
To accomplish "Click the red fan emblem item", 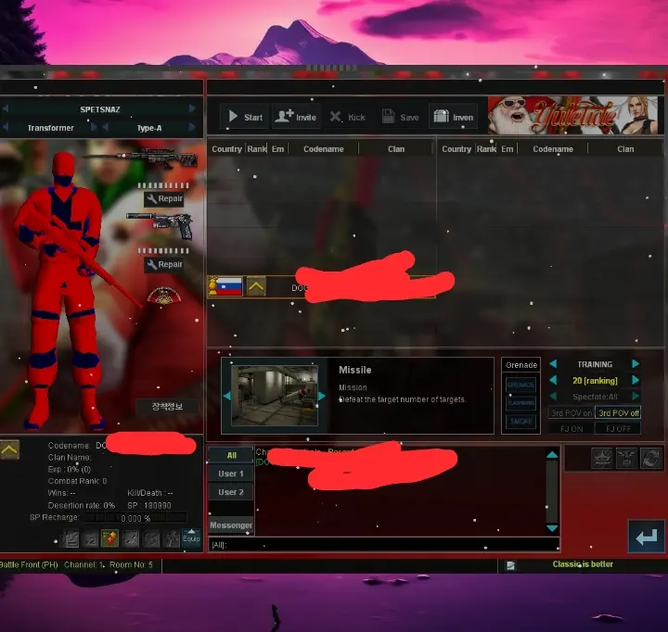I will pos(164,296).
